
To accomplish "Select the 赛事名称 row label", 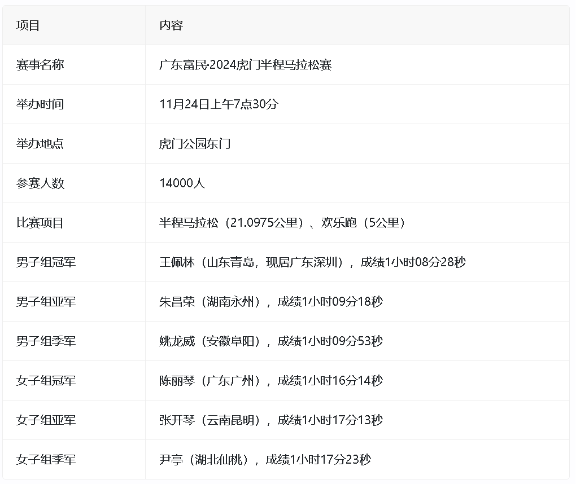I will click(40, 65).
